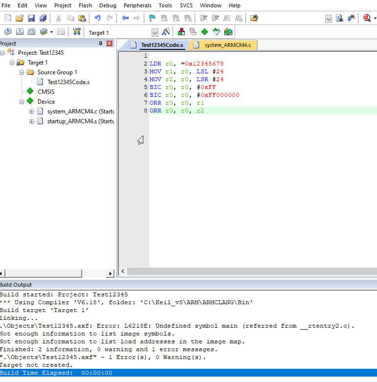The height and width of the screenshot is (382, 377).
Task: Click the Download (LOAD) to flash icon
Action: point(77,32)
